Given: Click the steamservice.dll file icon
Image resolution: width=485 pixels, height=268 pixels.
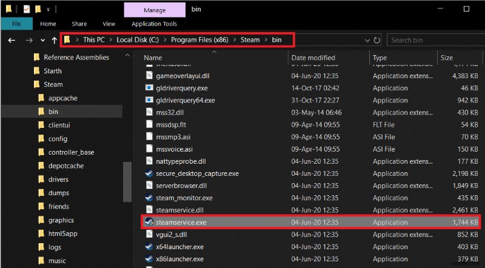Looking at the screenshot, I should (x=149, y=210).
